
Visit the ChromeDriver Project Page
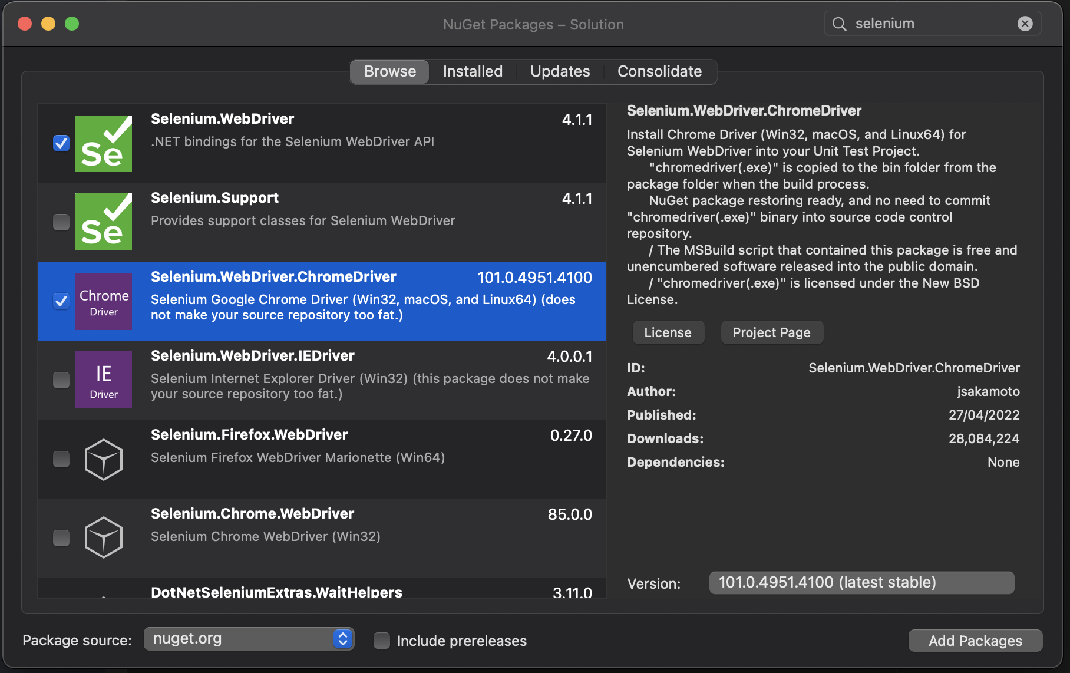click(x=772, y=332)
